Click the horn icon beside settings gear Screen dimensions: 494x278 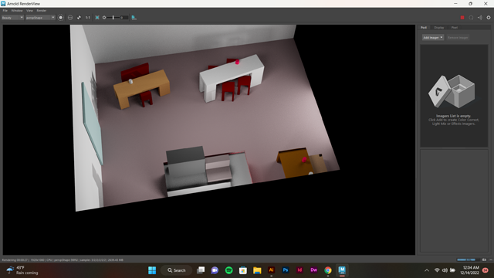point(480,18)
